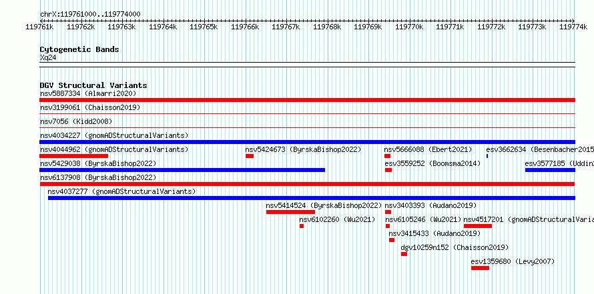Click the nsv4044962 variant label
Viewport: 594px width, 294px height.
click(x=114, y=149)
